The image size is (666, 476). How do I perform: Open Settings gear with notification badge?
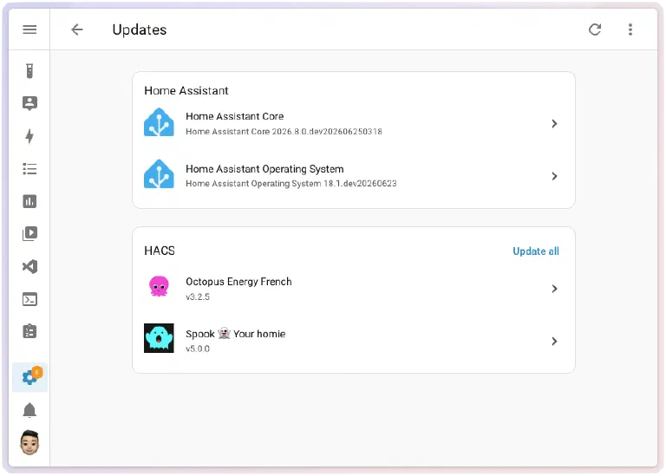click(x=29, y=376)
